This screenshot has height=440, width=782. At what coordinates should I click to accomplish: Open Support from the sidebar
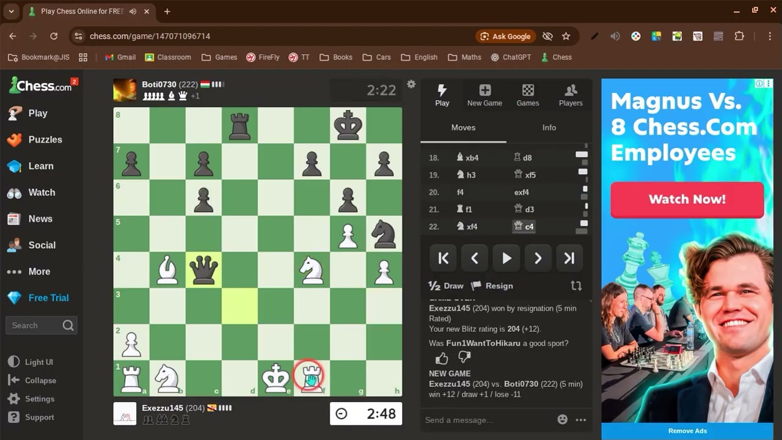point(32,417)
